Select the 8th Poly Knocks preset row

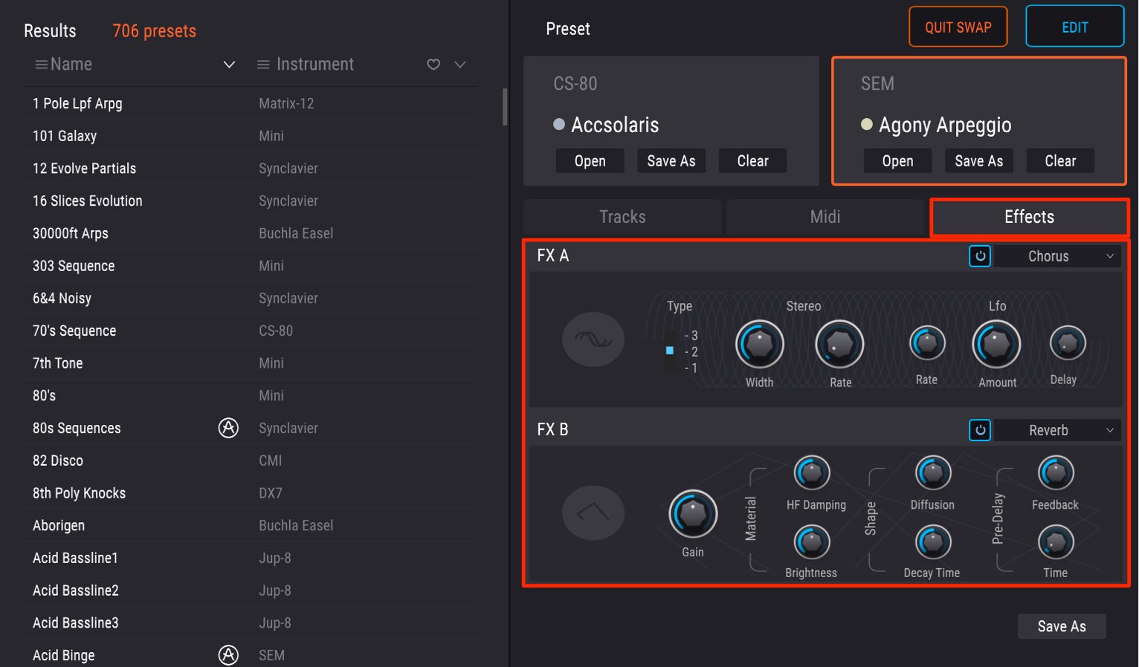[251, 493]
